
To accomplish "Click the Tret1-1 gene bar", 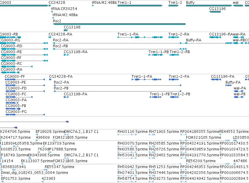I will [x=140, y=6].
